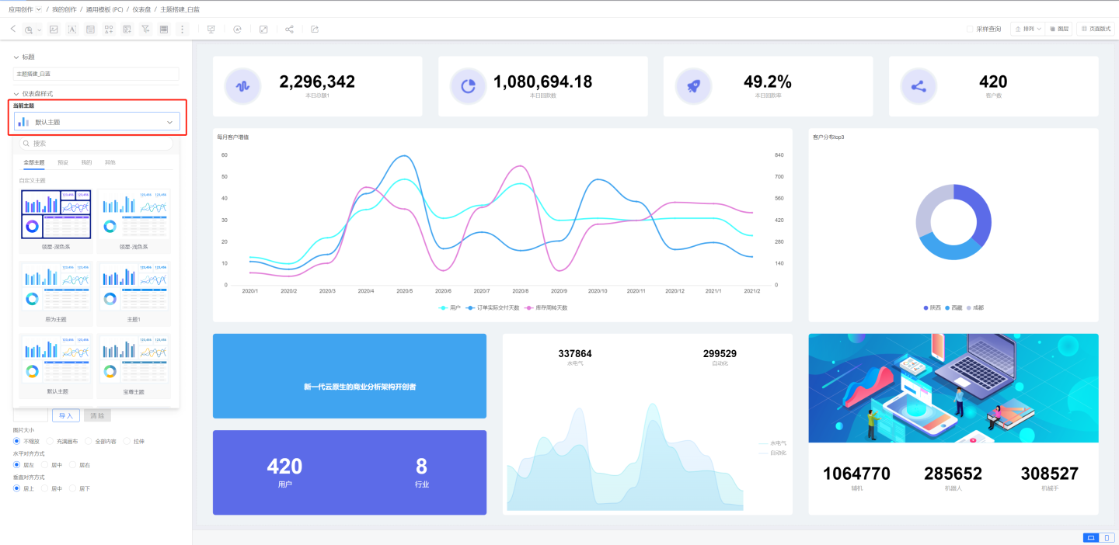Screen dimensions: 1119x545
Task: Toggle the 西藏 legend dot in donut chart
Action: click(x=948, y=307)
